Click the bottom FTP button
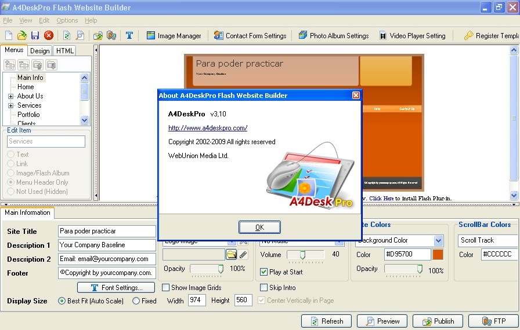Image resolution: width=520 pixels, height=330 pixels. coord(493,321)
